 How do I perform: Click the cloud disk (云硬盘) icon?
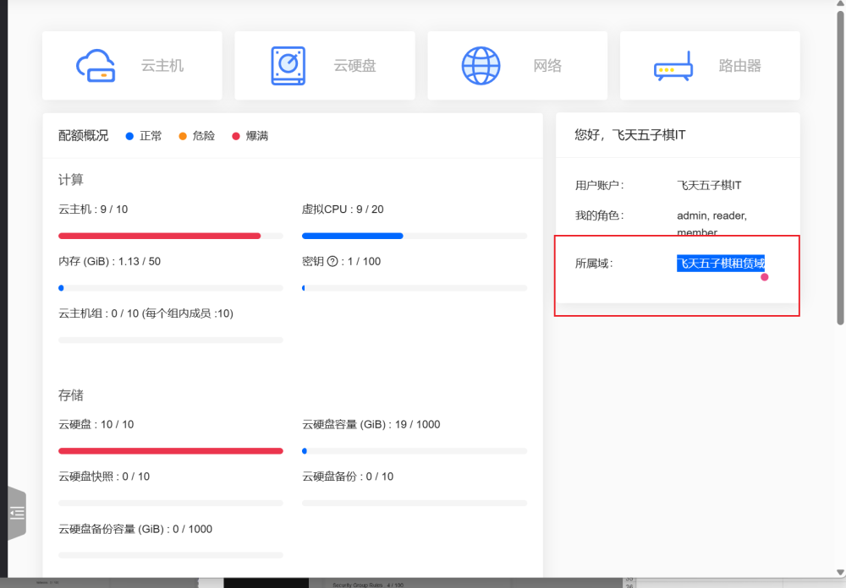[x=288, y=66]
